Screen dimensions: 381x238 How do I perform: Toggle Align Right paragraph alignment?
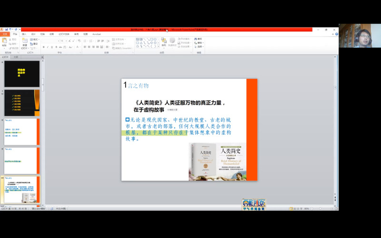point(93,47)
